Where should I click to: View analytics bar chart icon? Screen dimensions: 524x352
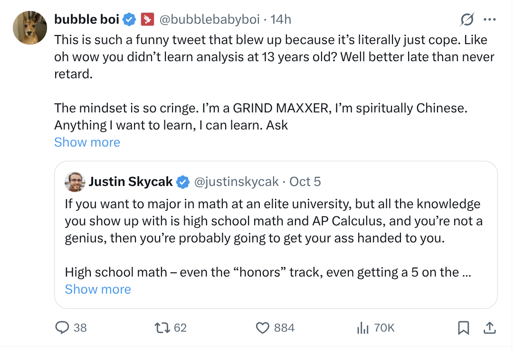pos(363,328)
